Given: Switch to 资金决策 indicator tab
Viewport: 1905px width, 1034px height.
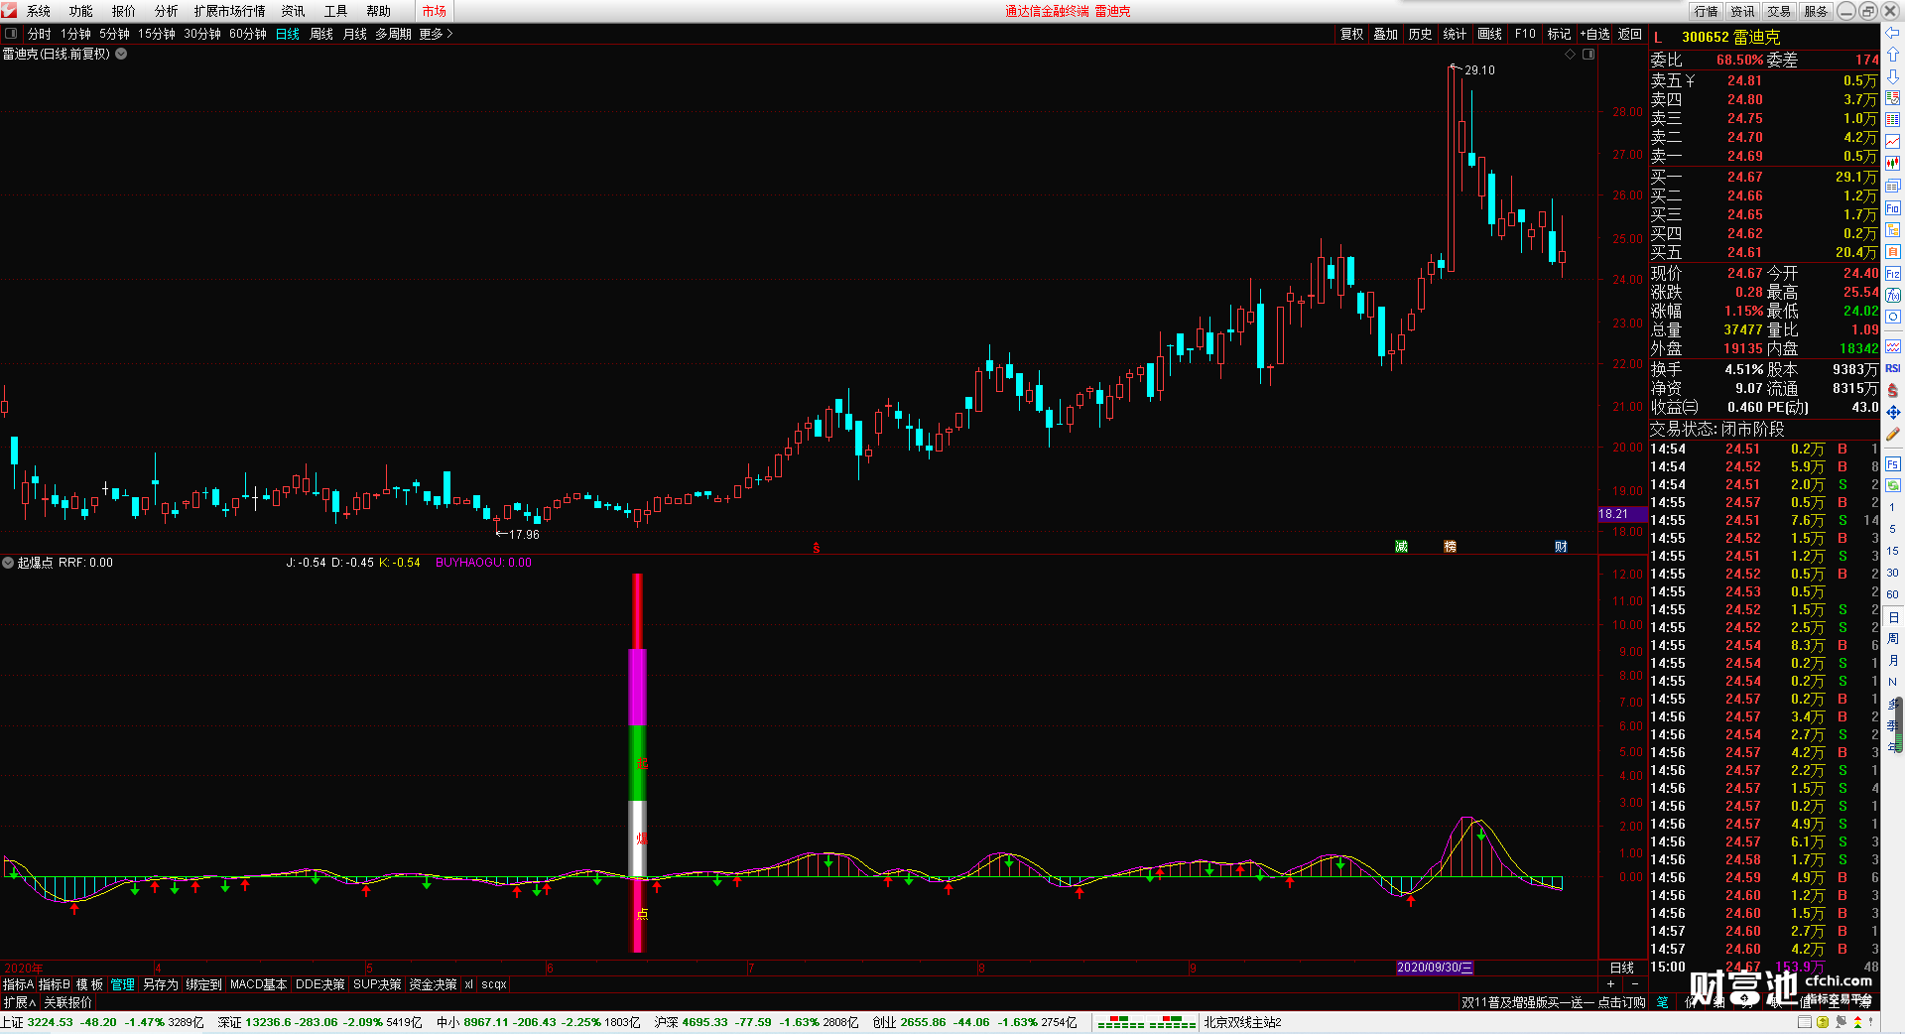Looking at the screenshot, I should (433, 984).
